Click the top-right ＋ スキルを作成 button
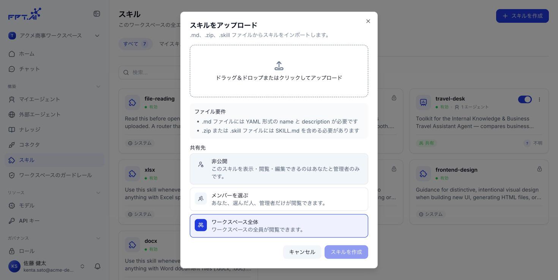 click(522, 16)
